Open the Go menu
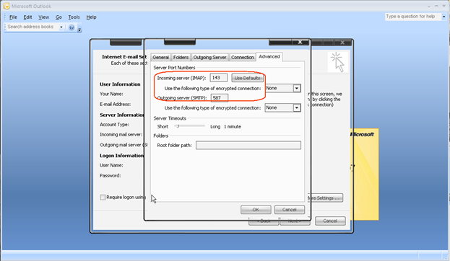This screenshot has height=261, width=450. (x=59, y=17)
